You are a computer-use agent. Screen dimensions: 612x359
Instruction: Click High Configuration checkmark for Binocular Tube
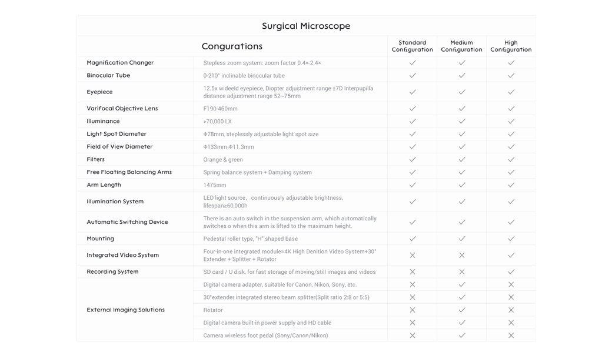pos(511,76)
